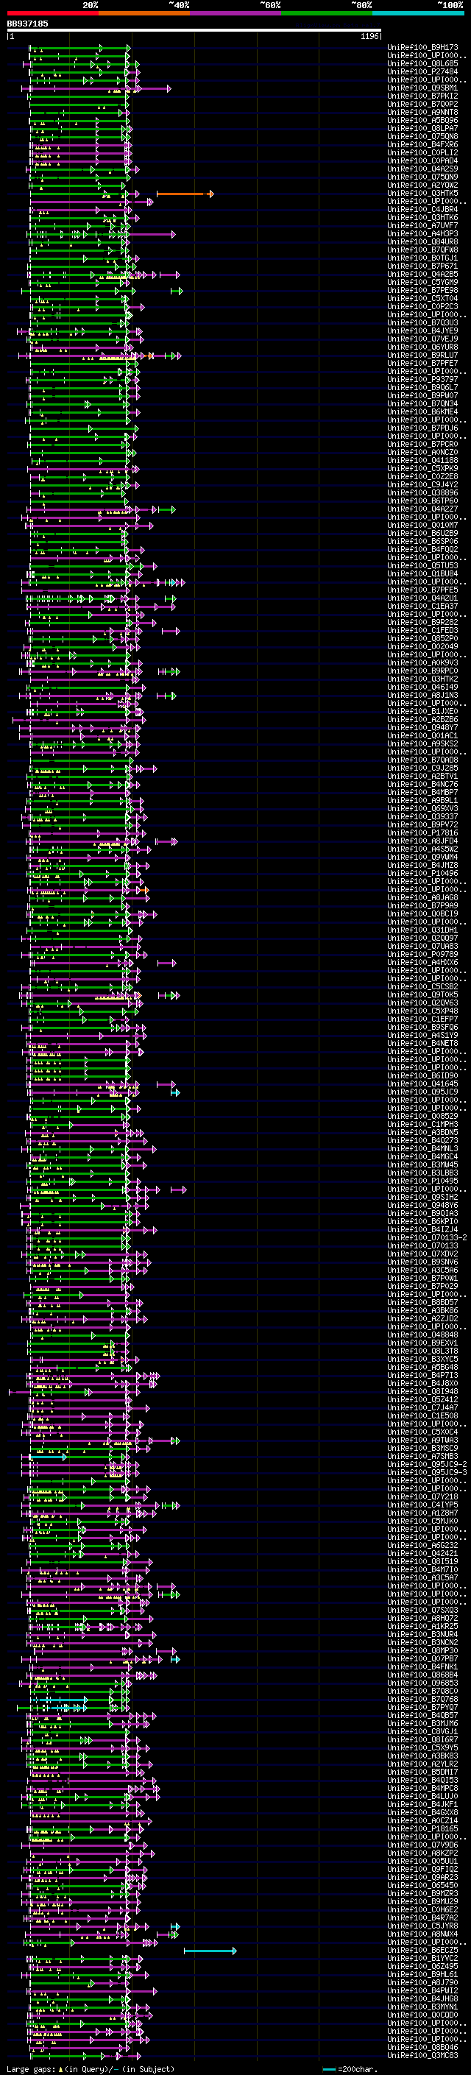Choose the UniRef100_A2YQW2 entry
The width and height of the screenshot is (471, 2075).
pos(422,185)
